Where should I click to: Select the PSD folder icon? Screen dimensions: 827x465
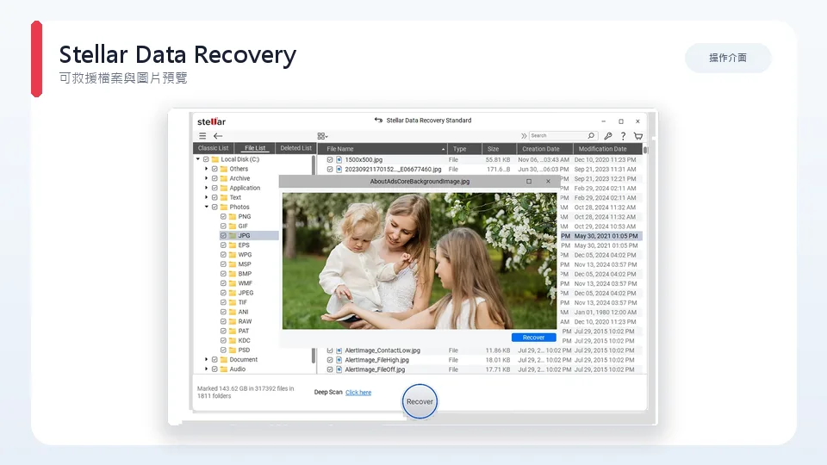point(232,350)
